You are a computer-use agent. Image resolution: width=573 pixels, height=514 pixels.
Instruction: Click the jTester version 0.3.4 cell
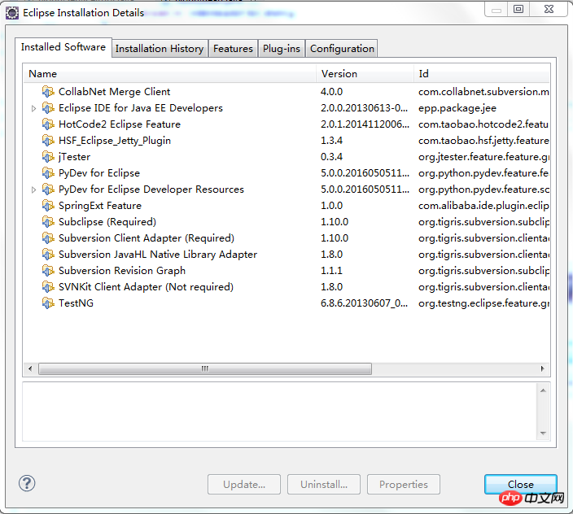click(332, 157)
